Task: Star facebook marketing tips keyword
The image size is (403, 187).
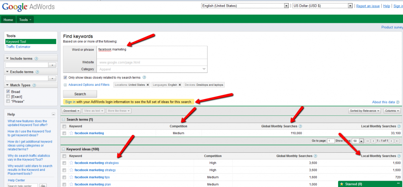Action: pos(71,177)
